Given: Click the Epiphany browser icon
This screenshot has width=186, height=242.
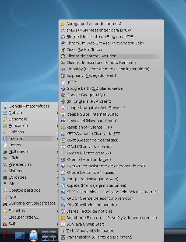Looking at the screenshot, I should [63, 76].
